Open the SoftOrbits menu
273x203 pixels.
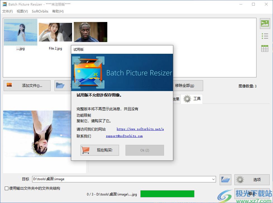coord(40,11)
